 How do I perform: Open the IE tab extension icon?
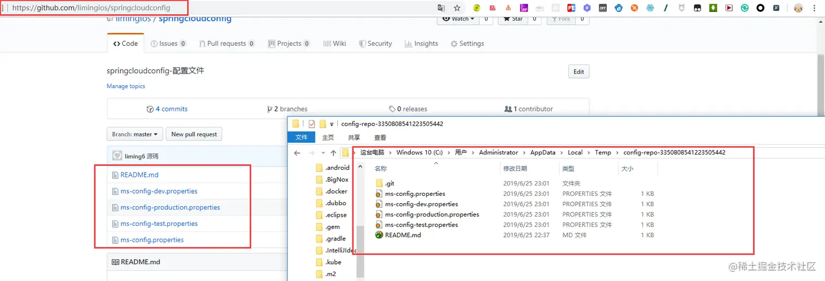coord(619,8)
